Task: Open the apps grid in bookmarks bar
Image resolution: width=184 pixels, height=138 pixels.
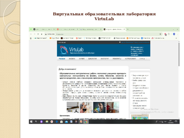Action: 31,38
